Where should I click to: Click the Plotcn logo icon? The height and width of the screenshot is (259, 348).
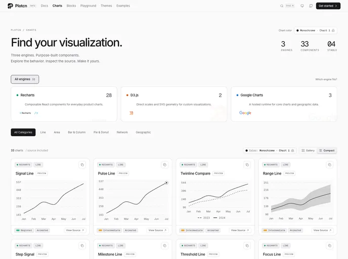tap(10, 6)
